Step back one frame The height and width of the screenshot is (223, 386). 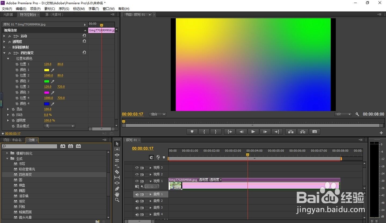[241, 132]
